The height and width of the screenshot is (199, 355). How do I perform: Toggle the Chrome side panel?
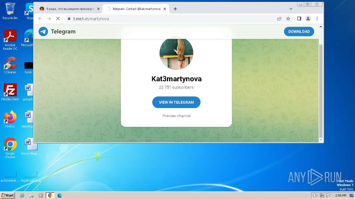(x=299, y=19)
